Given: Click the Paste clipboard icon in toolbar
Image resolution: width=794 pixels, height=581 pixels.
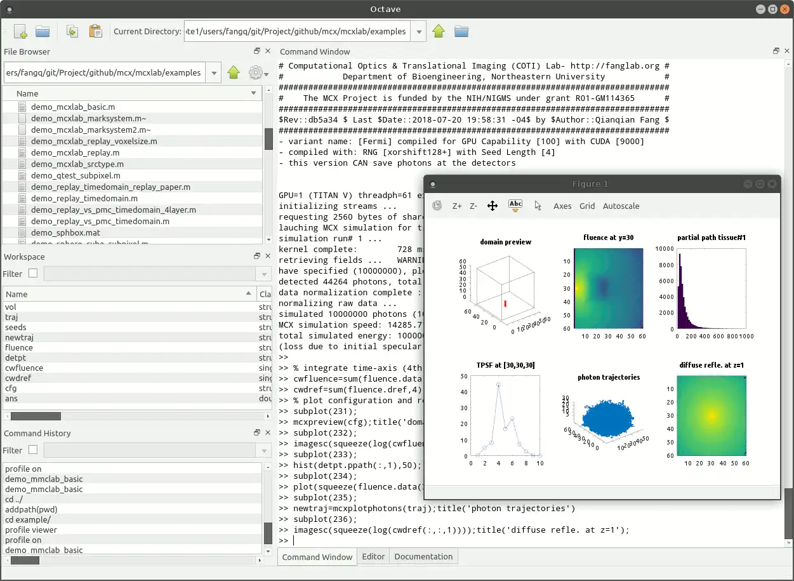Looking at the screenshot, I should 95,31.
